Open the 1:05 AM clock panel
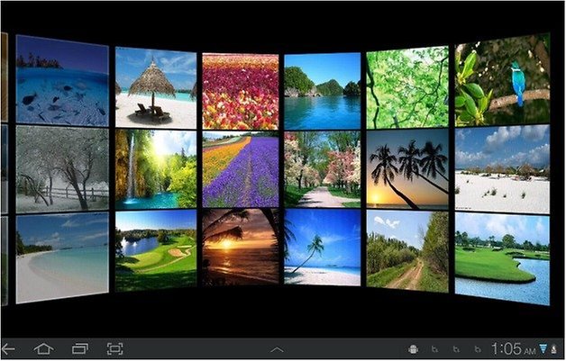The width and height of the screenshot is (566, 361). point(513,348)
